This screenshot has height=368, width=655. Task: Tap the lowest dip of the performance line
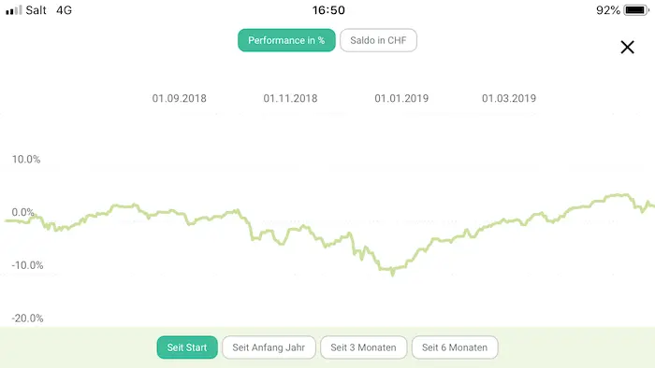[392, 273]
